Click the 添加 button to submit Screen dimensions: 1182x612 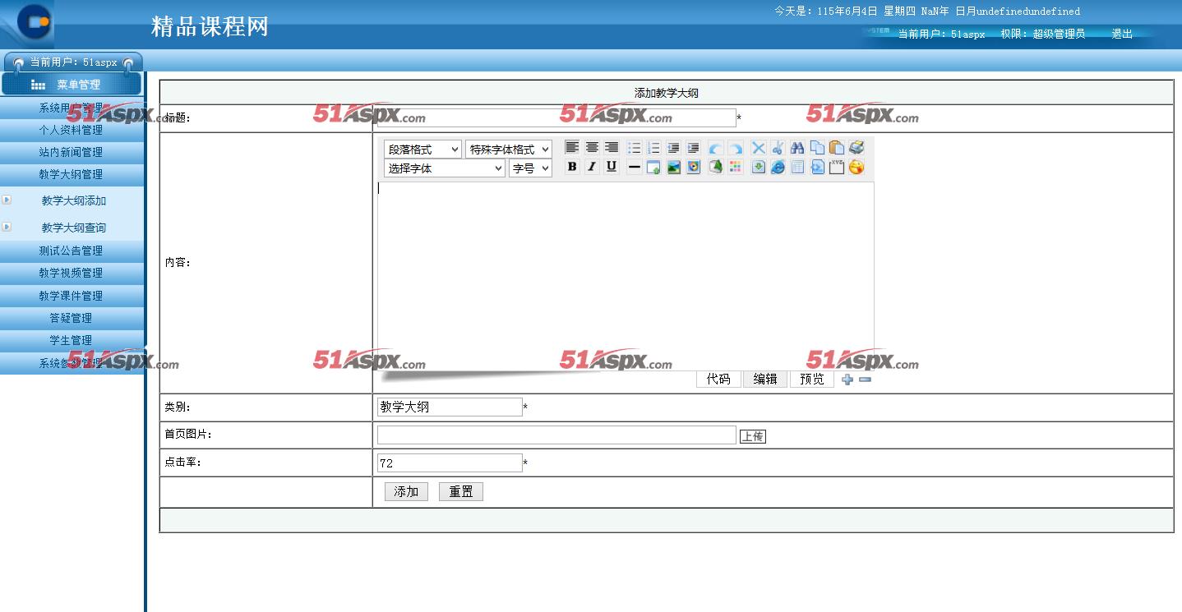406,491
